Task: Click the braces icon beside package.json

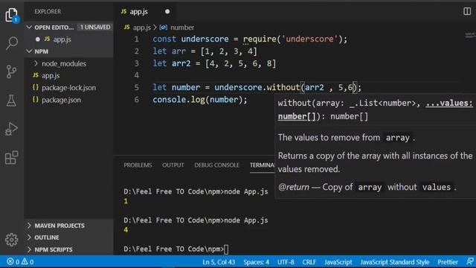Action: [x=36, y=100]
